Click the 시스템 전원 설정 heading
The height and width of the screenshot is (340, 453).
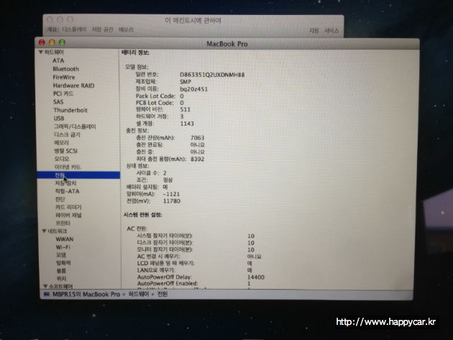point(142,215)
